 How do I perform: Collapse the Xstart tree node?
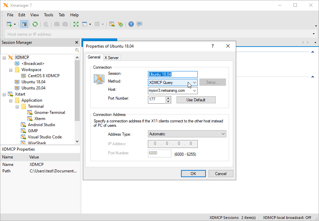pos(4,95)
